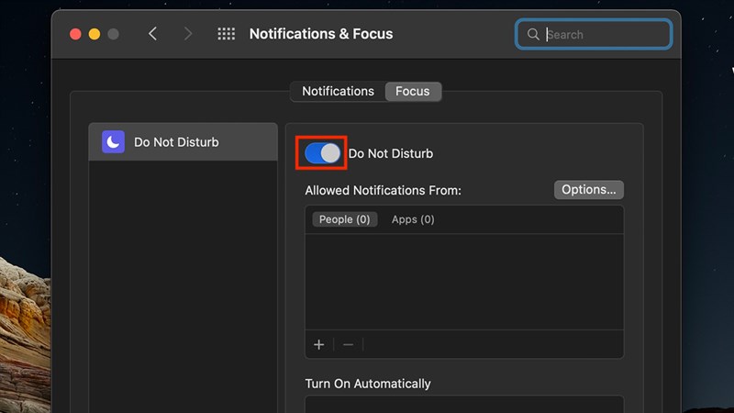Switch to the Notifications tab
This screenshot has height=413, width=734.
[x=338, y=91]
